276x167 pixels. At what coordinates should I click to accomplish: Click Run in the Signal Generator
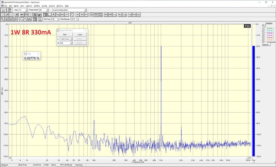click(x=65, y=35)
